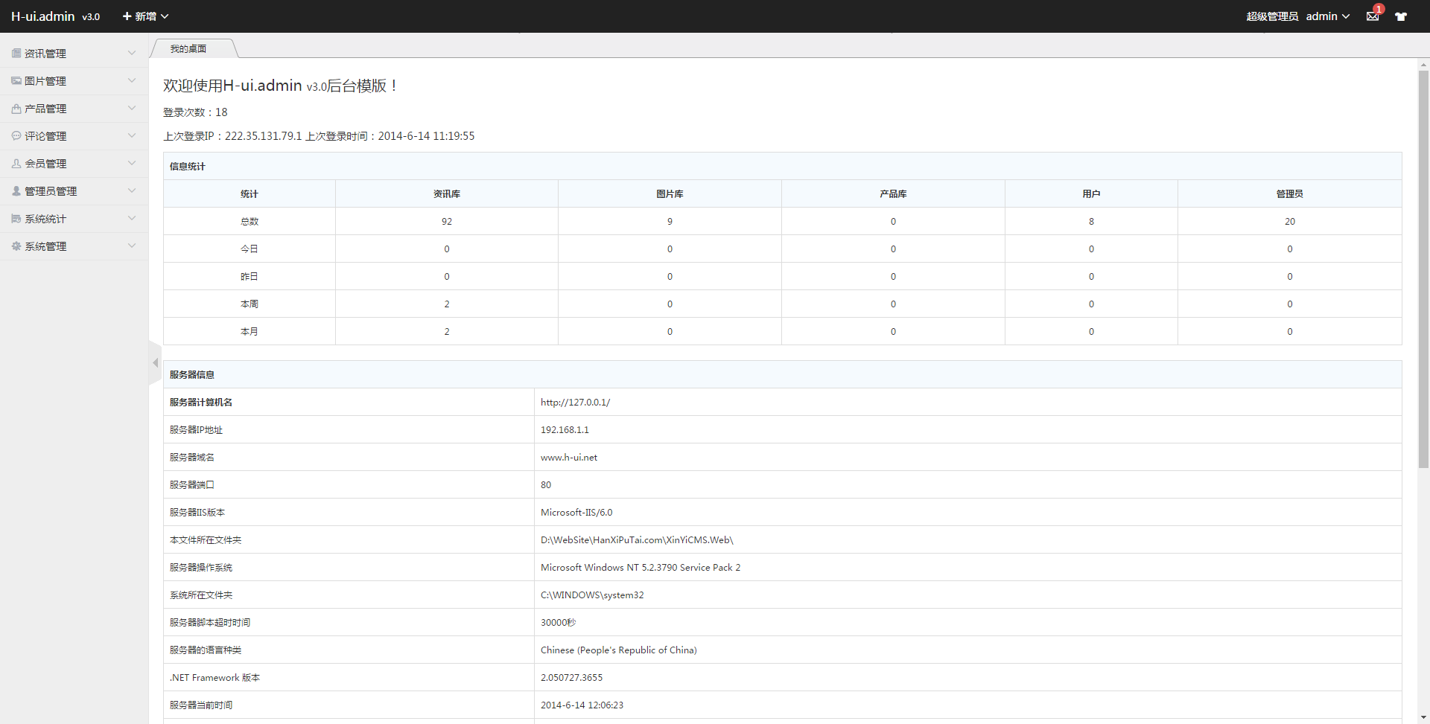Click the plus icon beside 新增
Image resolution: width=1430 pixels, height=724 pixels.
pos(127,16)
